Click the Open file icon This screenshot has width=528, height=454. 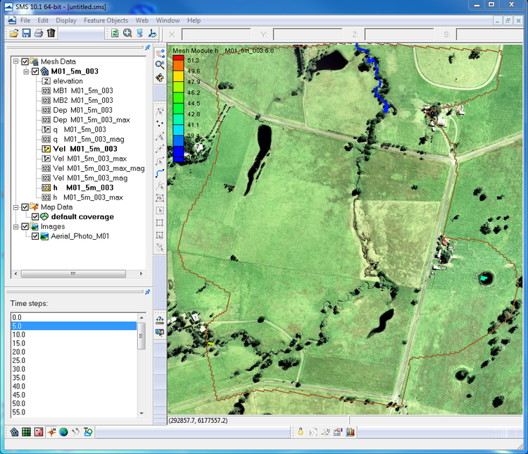13,33
